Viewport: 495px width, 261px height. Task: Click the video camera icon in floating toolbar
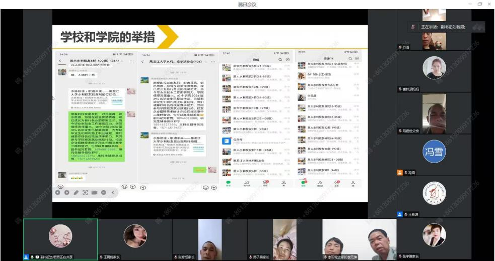[94, 192]
